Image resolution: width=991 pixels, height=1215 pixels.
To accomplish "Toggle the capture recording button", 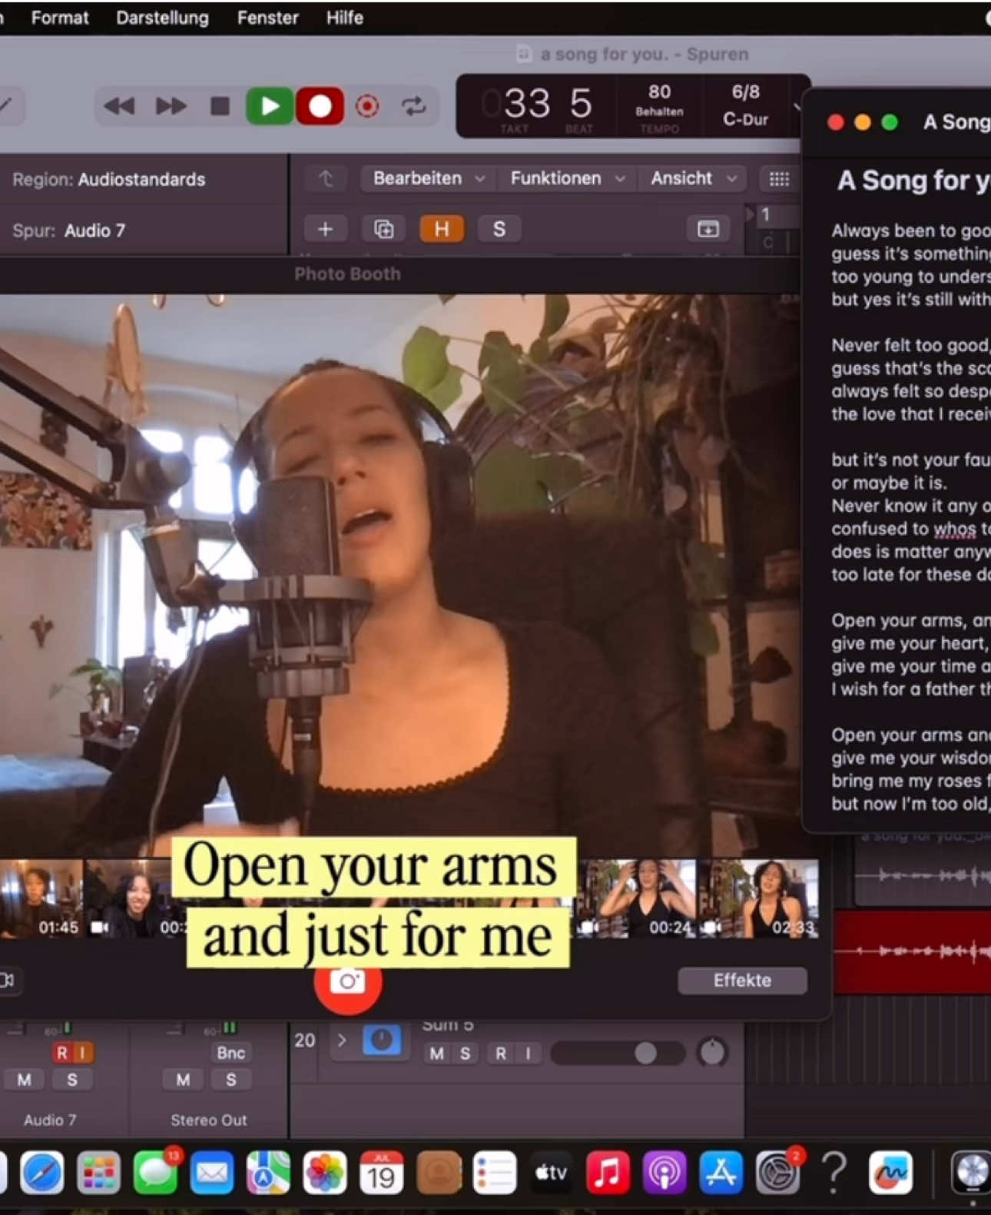I will tap(367, 106).
